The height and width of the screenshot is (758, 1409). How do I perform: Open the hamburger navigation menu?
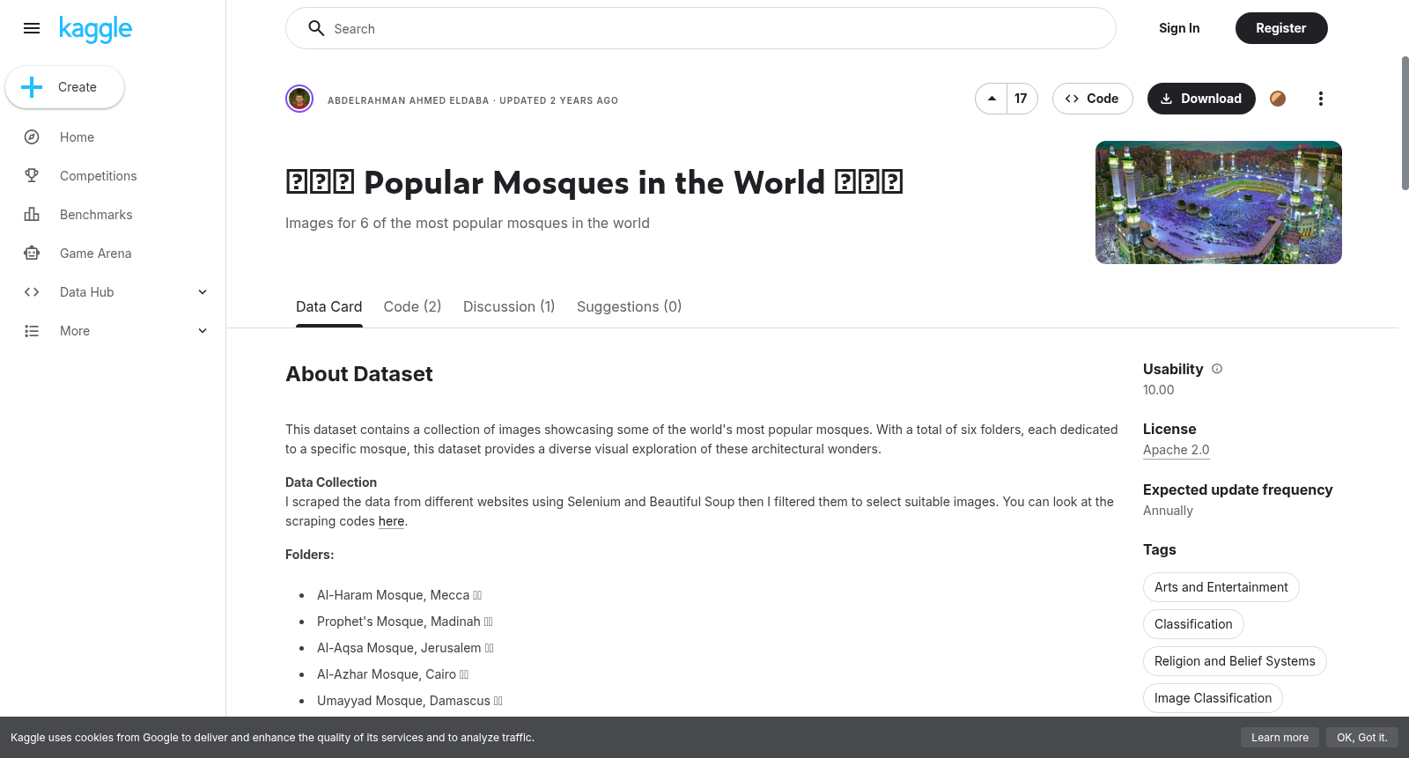[32, 28]
